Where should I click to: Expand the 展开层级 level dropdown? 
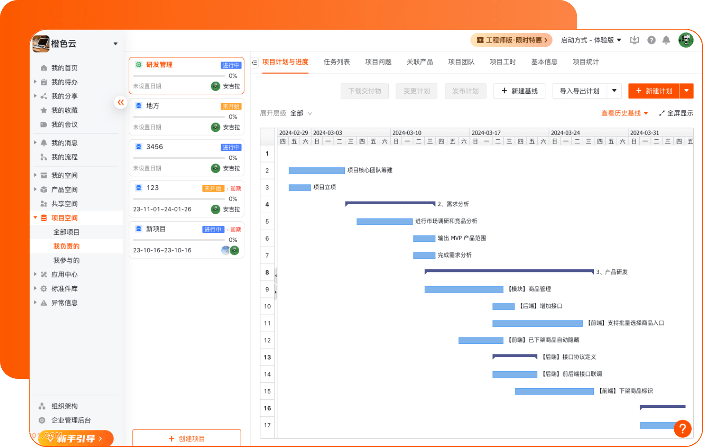(301, 114)
